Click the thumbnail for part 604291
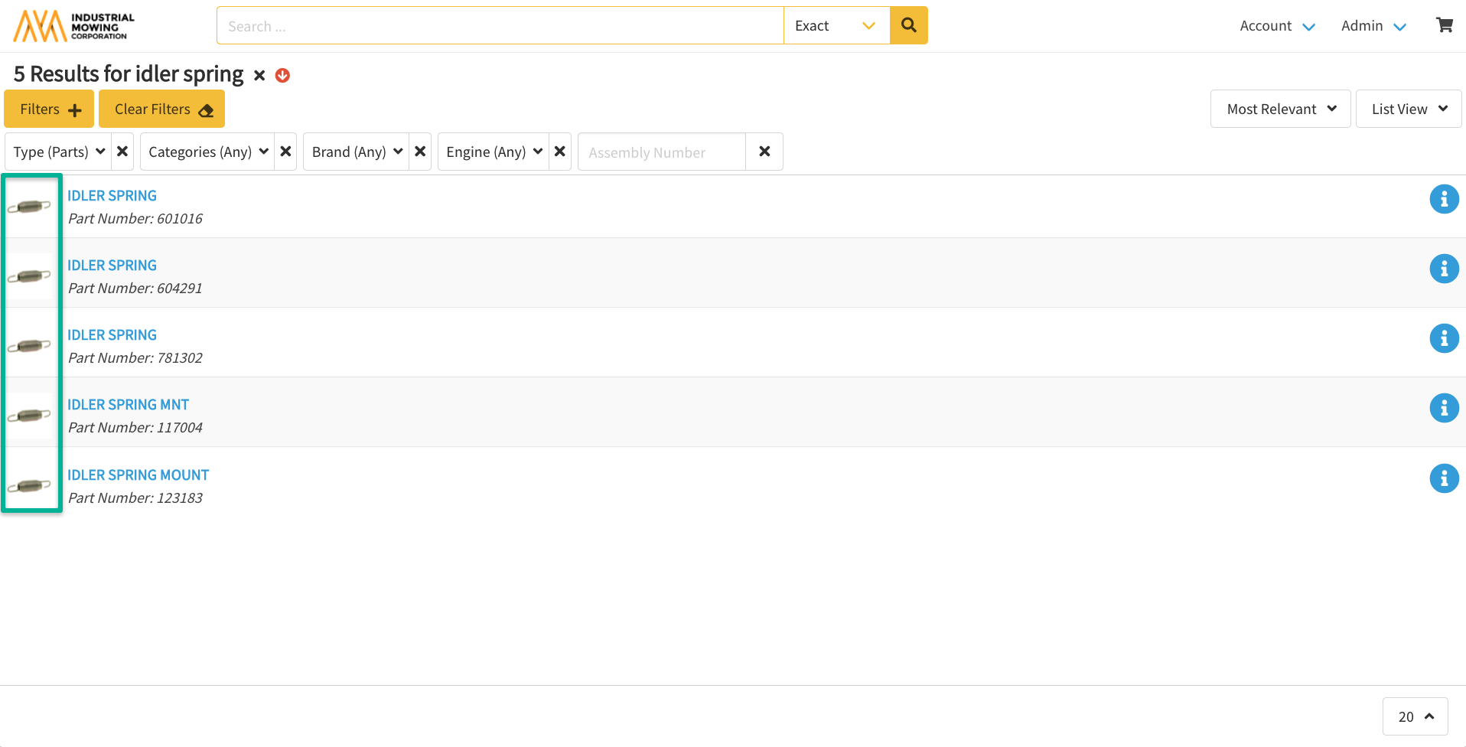The height and width of the screenshot is (747, 1466). (30, 276)
